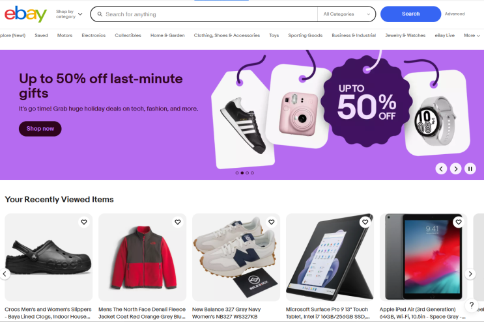Focus the Search for anything field
Viewport: 484px width, 322px height.
pyautogui.click(x=204, y=14)
